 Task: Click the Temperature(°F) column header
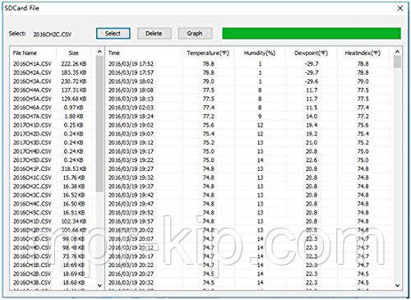click(208, 53)
